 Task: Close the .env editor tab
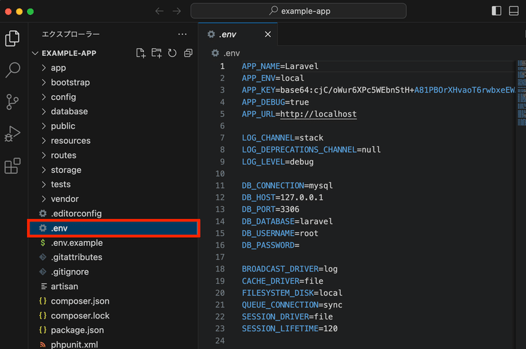[x=268, y=34]
